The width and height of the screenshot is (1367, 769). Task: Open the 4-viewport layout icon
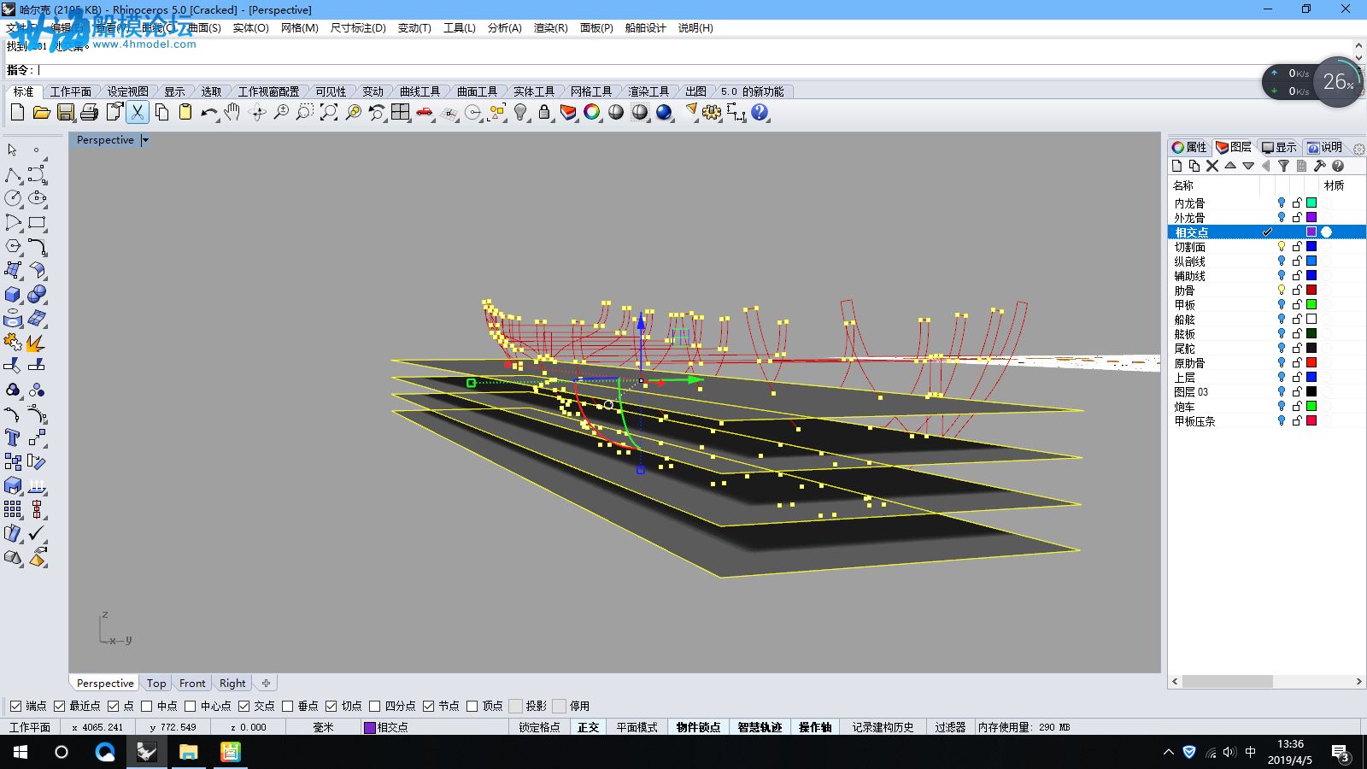[x=401, y=112]
